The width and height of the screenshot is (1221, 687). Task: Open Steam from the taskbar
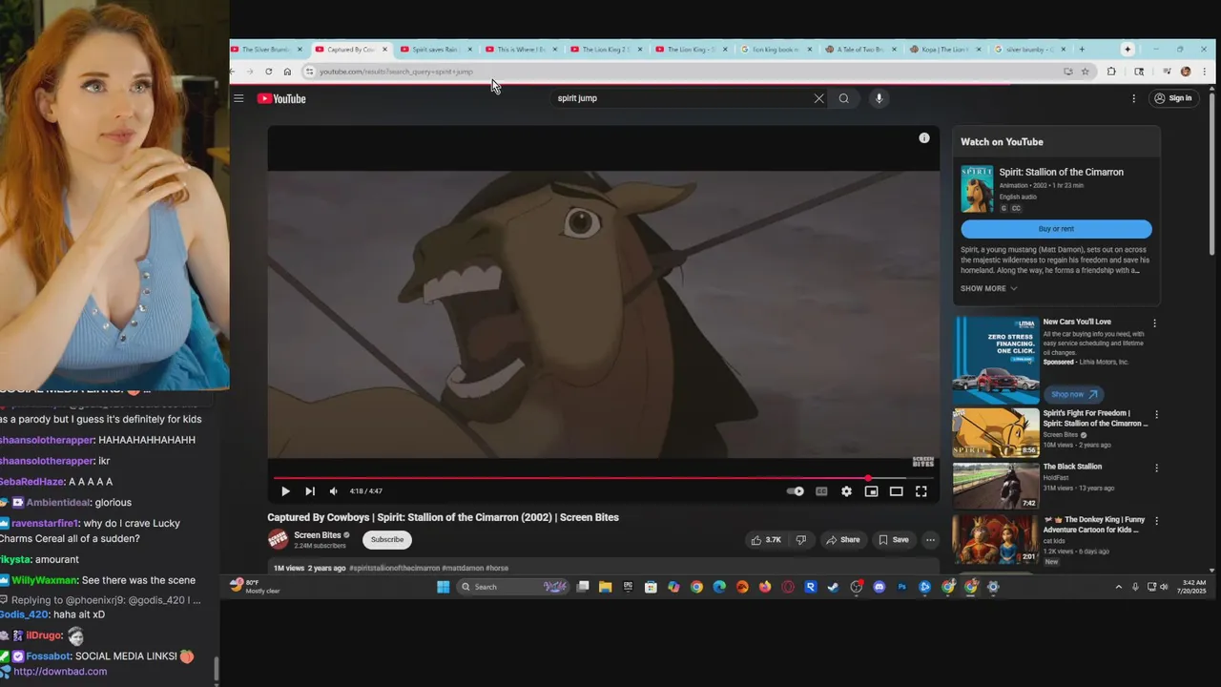pos(833,587)
